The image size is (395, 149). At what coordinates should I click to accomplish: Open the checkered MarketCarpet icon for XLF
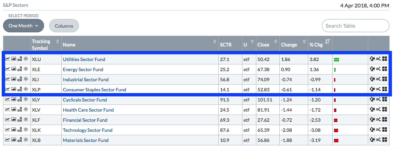372,119
